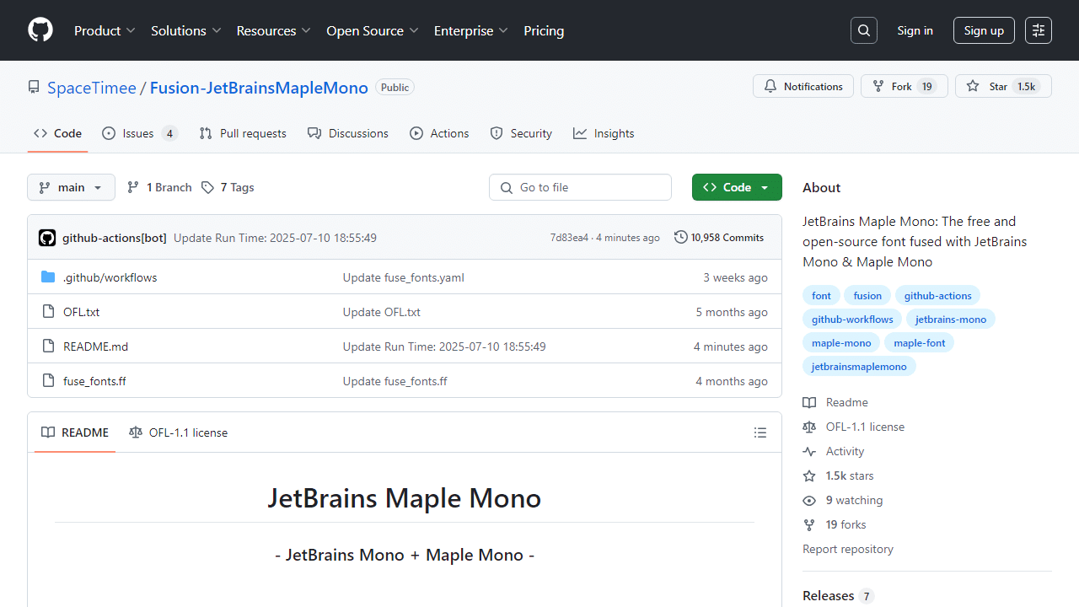This screenshot has height=607, width=1079.
Task: Click the 'jetbrains-mono' topic tag
Action: [951, 320]
